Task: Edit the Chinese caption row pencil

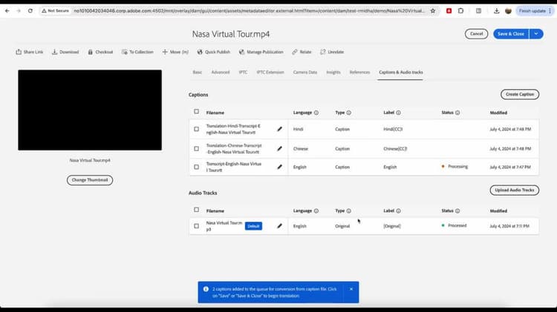Action: [279, 148]
